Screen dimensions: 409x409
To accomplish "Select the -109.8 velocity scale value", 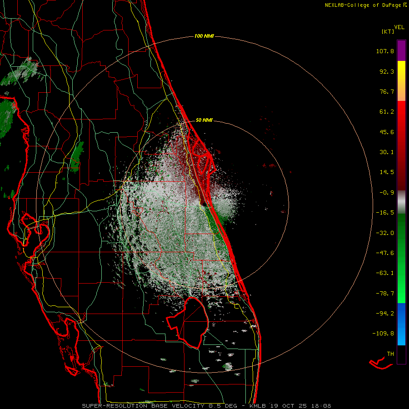I will (x=383, y=334).
